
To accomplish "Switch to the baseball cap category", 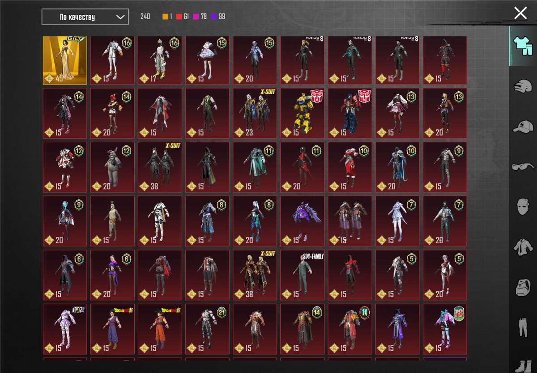I will [x=522, y=127].
